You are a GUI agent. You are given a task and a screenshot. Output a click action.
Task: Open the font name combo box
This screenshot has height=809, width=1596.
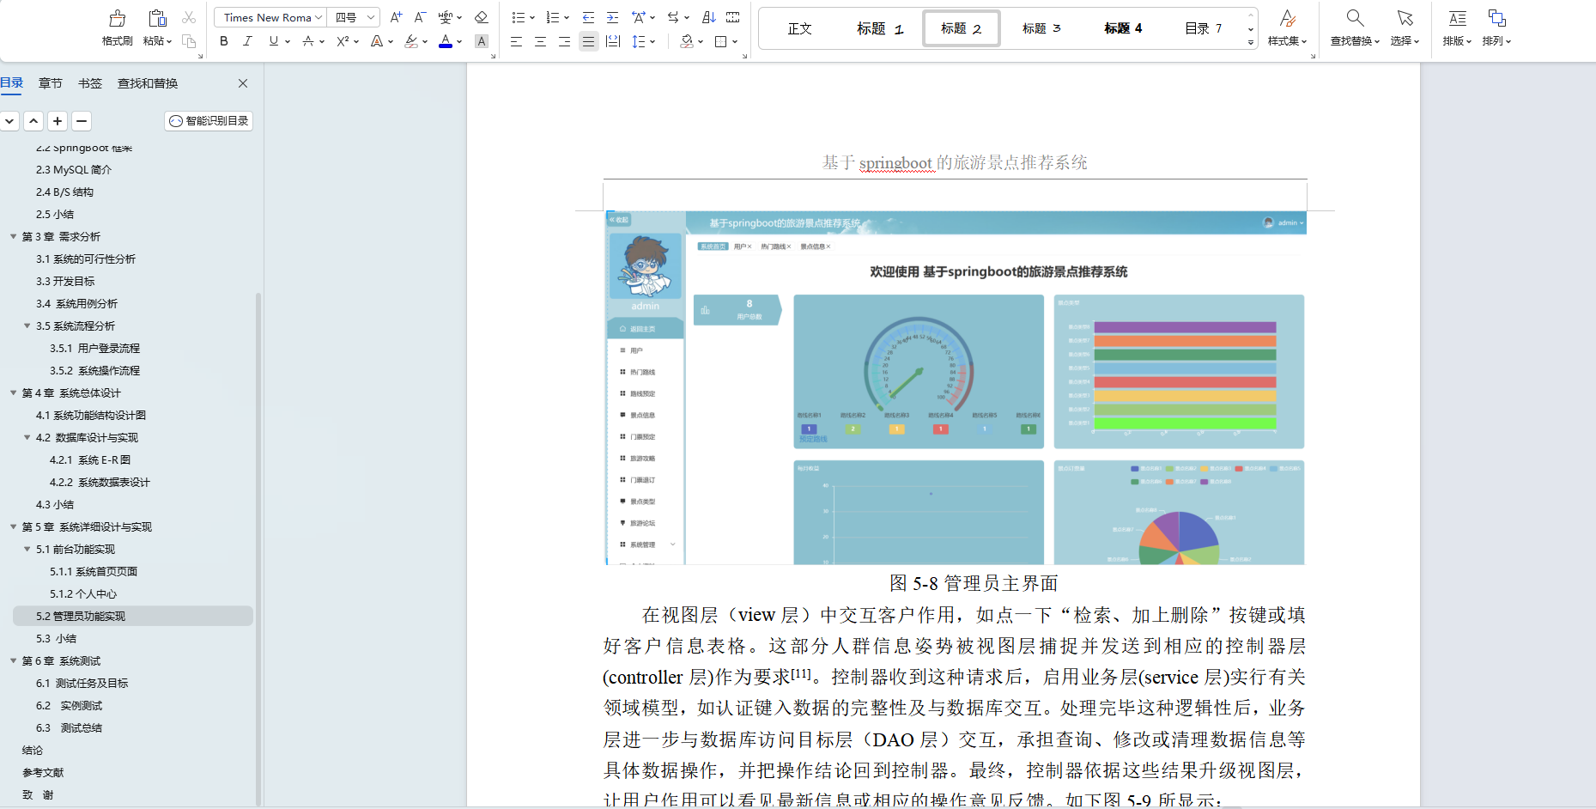pyautogui.click(x=270, y=16)
